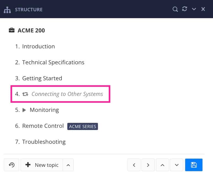The width and height of the screenshot is (213, 177).
Task: Open the Getting Started topic
Action: click(42, 78)
